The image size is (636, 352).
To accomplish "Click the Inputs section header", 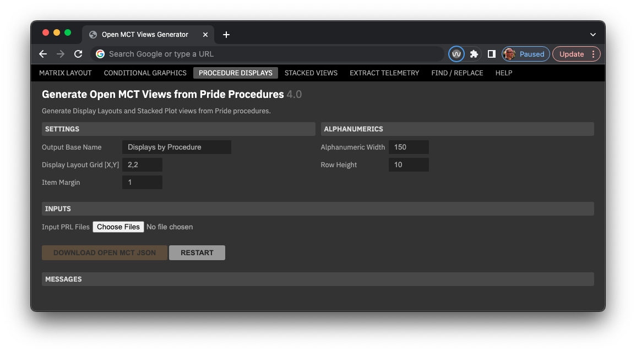I will coord(318,208).
